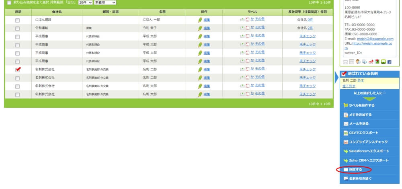
Task: Click the Facebook icon in the card panel
Action: point(389,62)
